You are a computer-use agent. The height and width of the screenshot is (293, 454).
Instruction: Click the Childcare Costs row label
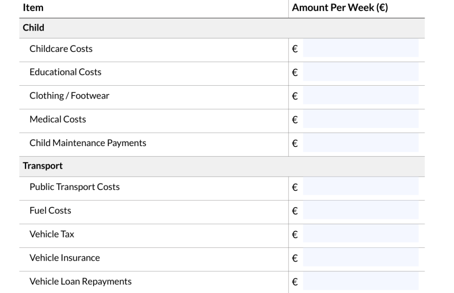coord(61,49)
